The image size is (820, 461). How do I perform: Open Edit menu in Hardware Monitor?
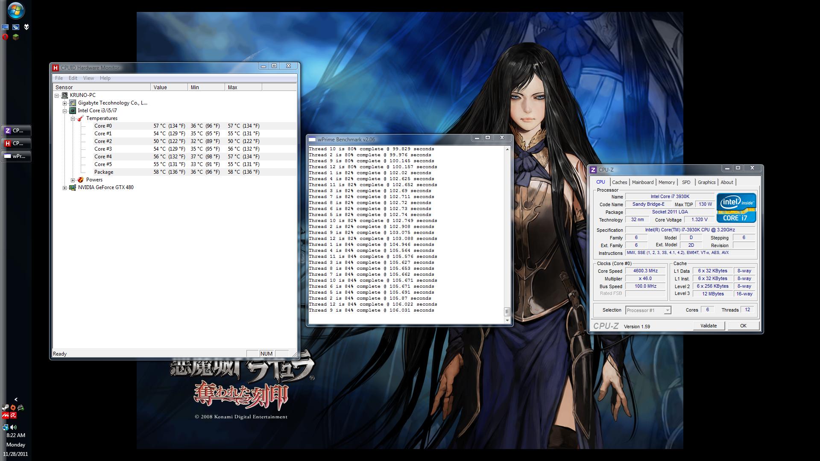click(73, 78)
